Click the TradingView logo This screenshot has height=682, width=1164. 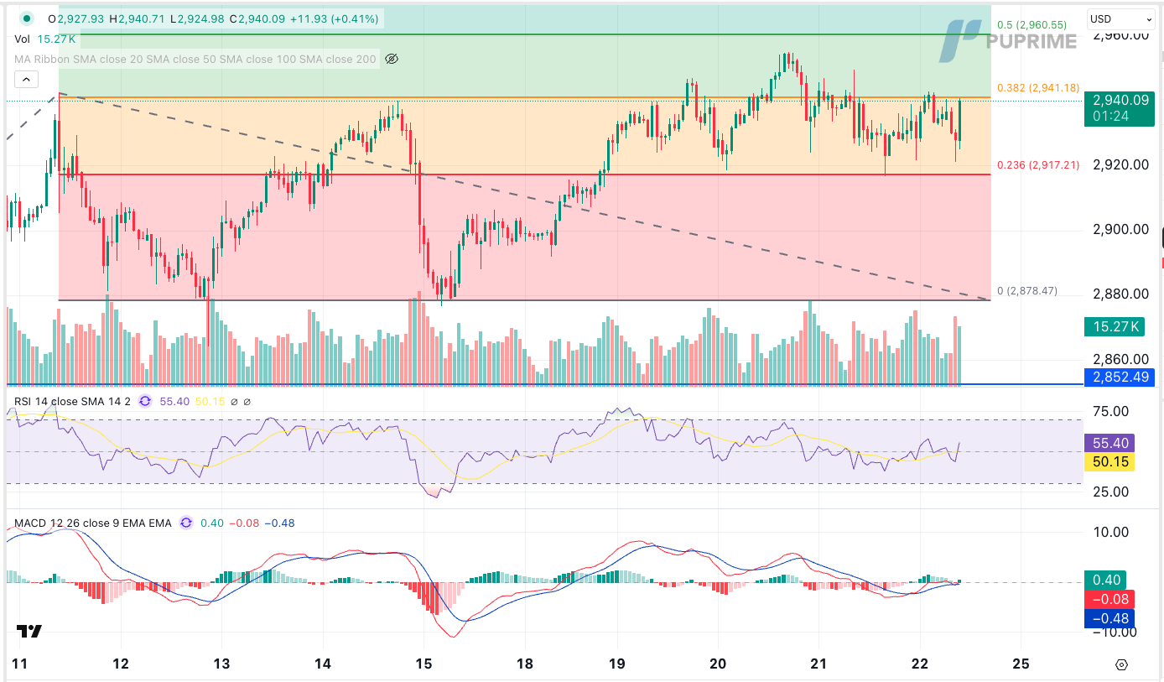click(x=29, y=631)
